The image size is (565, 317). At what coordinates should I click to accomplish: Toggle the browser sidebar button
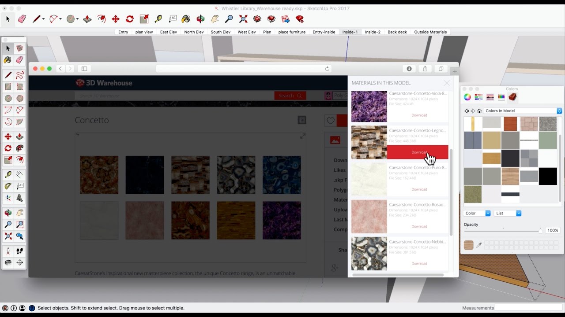pyautogui.click(x=84, y=69)
